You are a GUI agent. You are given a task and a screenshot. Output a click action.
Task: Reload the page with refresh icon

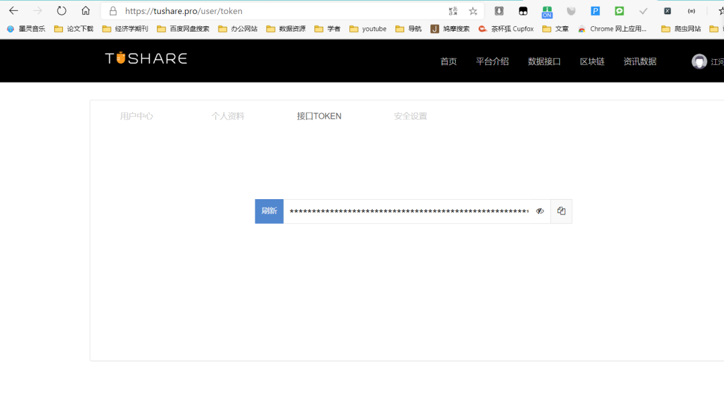pyautogui.click(x=62, y=11)
